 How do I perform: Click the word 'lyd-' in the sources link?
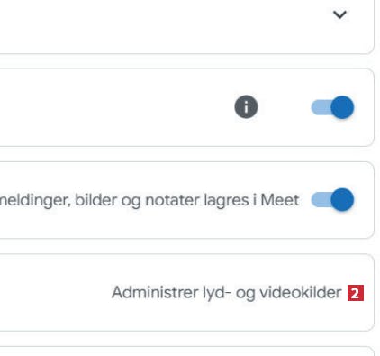point(216,293)
